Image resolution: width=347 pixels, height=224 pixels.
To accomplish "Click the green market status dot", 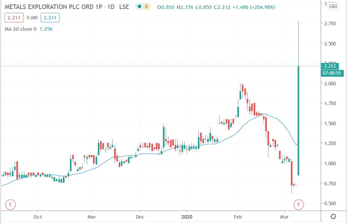I will click(140, 7).
